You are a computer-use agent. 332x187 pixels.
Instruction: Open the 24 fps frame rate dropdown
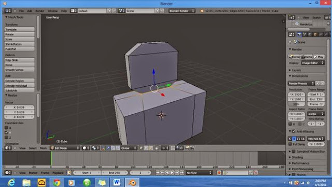[x=316, y=114]
